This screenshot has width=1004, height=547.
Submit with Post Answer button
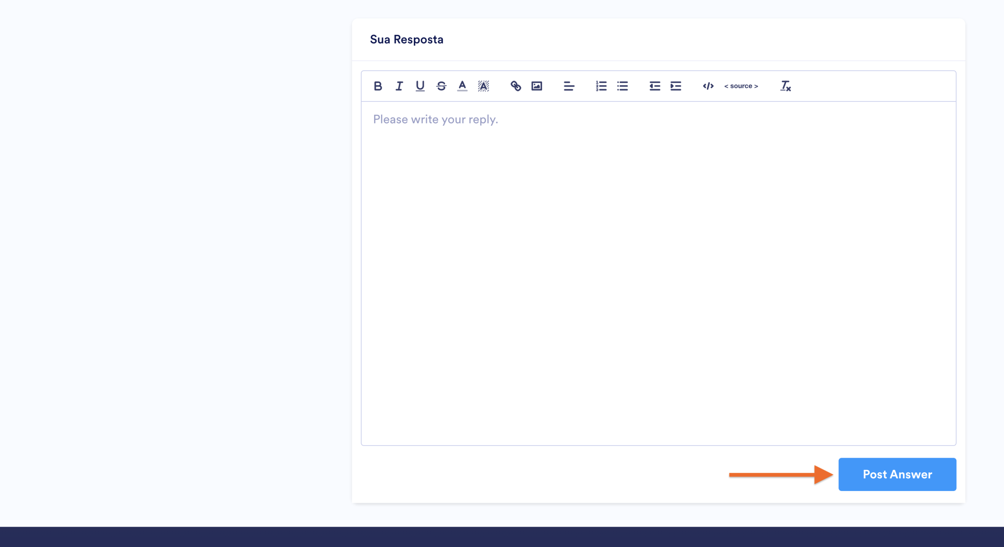(x=897, y=474)
